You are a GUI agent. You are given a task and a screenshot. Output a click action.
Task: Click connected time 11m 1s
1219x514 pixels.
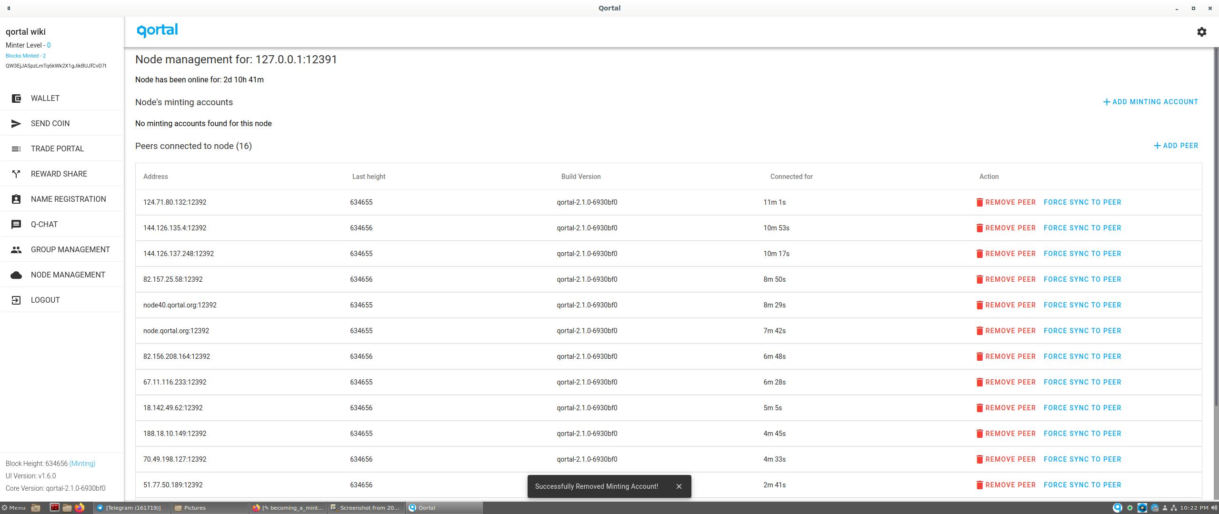[775, 202]
